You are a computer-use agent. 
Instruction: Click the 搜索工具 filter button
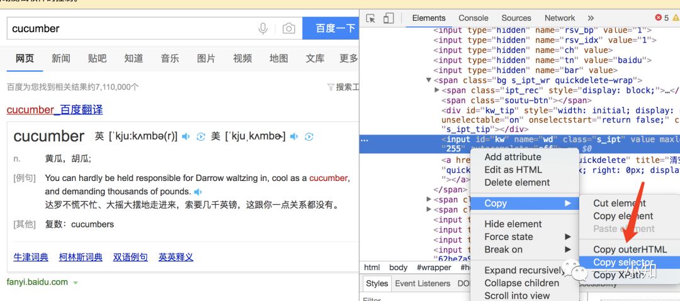(x=343, y=87)
